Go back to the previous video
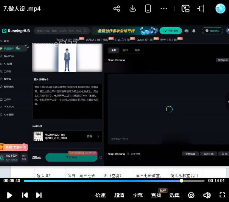Screen dimensions: 229x202 25,195
